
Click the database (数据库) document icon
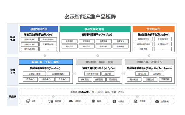(x=136, y=101)
